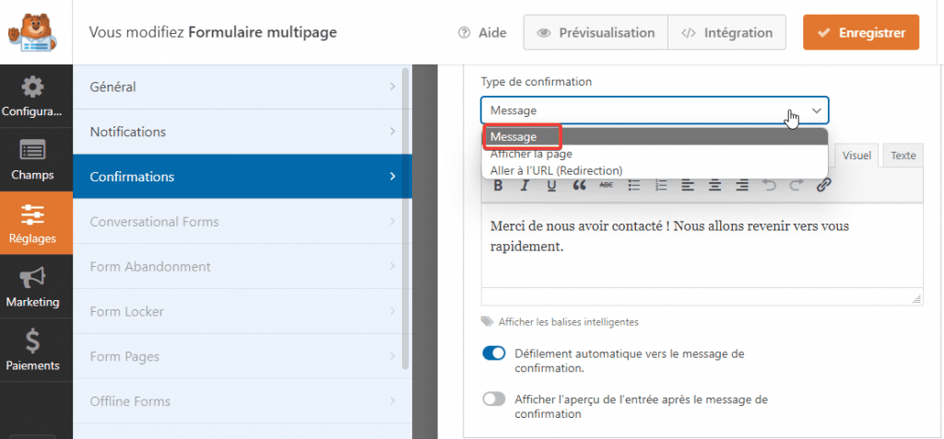Click the undo arrow in editor
The width and height of the screenshot is (944, 439).
coord(770,185)
